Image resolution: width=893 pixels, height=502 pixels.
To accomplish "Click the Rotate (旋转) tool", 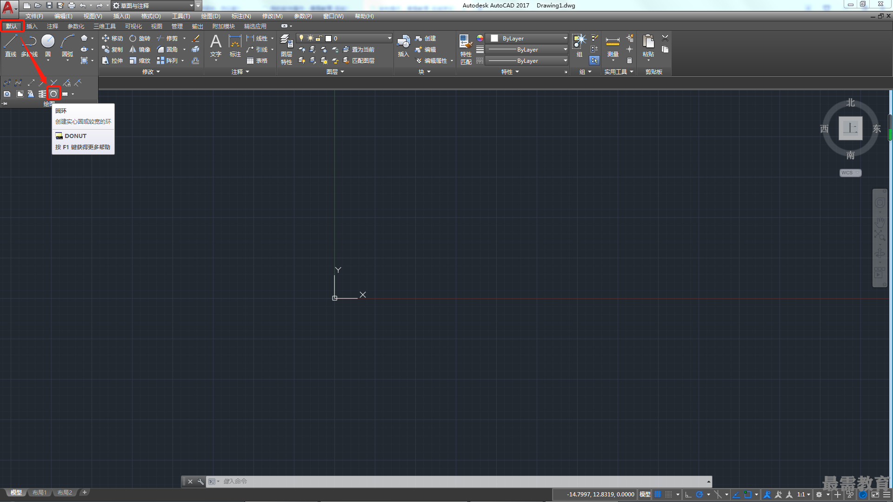I will [x=140, y=38].
